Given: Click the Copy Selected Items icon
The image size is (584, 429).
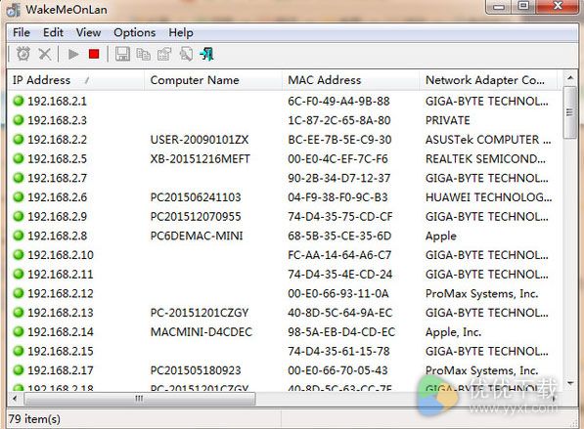Looking at the screenshot, I should pyautogui.click(x=144, y=55).
